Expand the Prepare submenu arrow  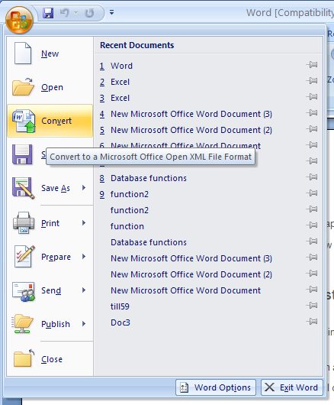84,257
